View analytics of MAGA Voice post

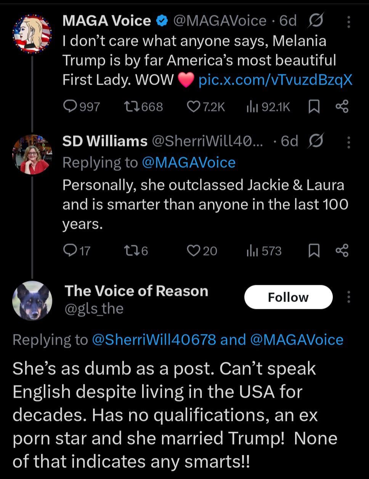(x=250, y=107)
